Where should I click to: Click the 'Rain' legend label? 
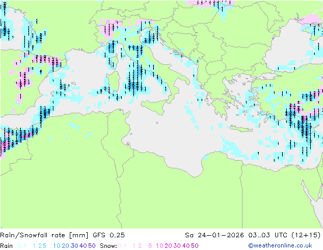[x=7, y=246]
